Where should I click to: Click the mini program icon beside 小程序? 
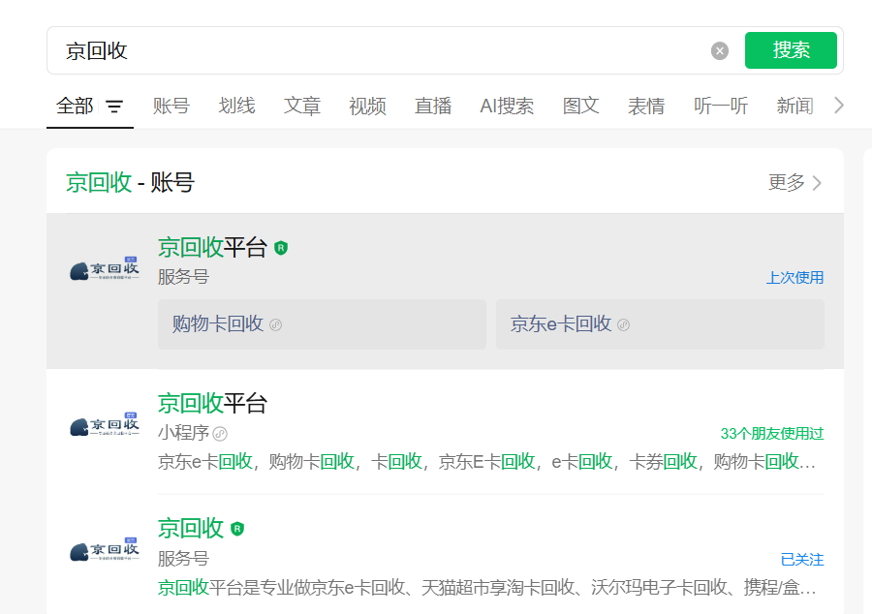click(x=220, y=434)
